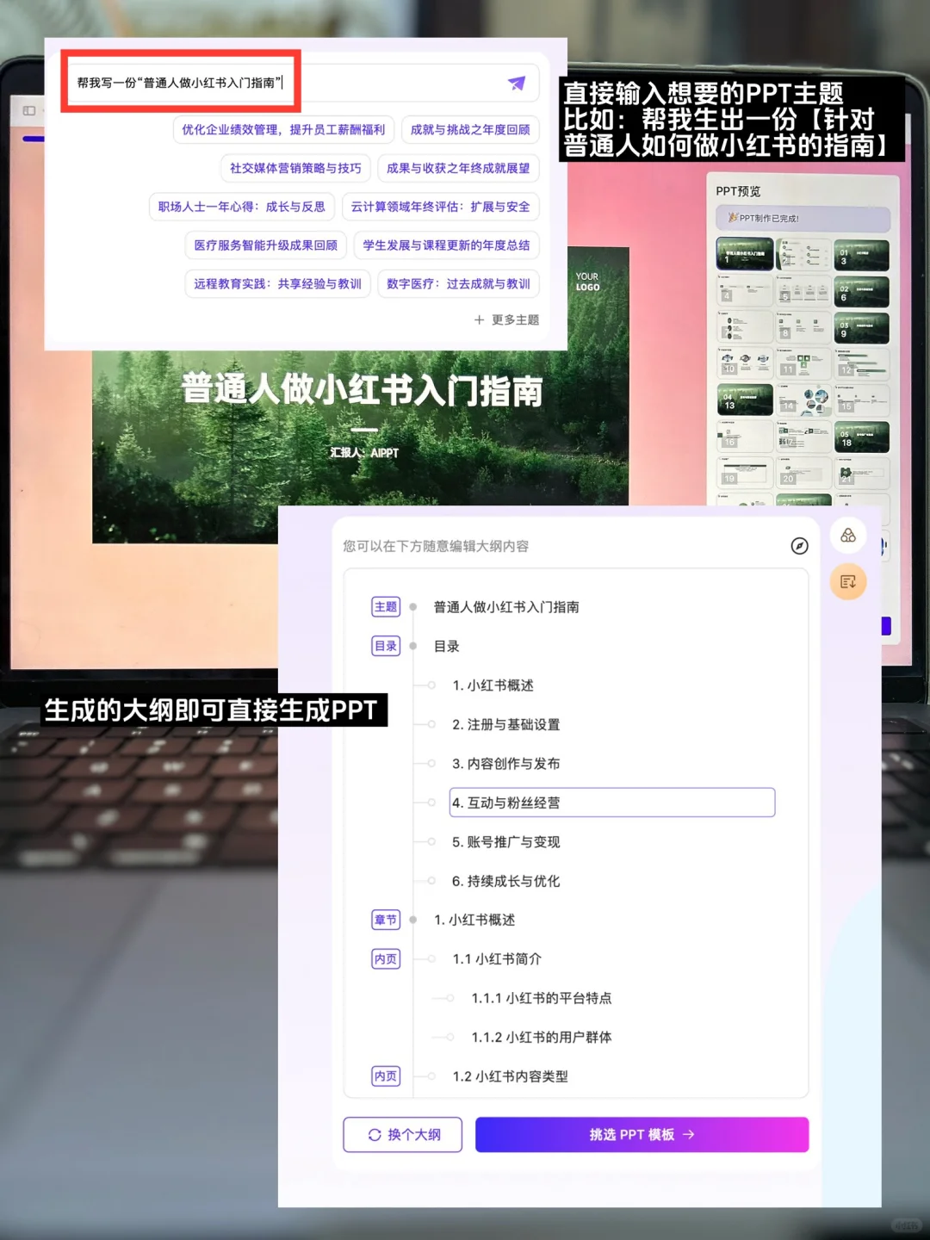
Task: Select the 目录 outline row
Action: point(446,646)
